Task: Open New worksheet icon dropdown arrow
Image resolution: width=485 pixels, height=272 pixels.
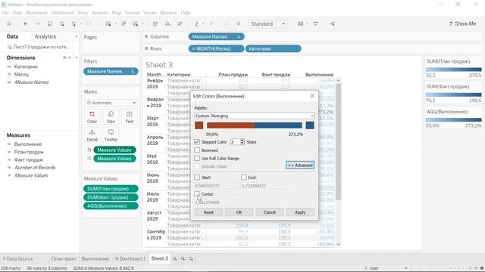Action: click(115, 24)
